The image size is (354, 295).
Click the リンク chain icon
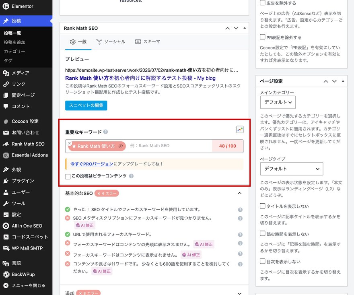[6, 84]
